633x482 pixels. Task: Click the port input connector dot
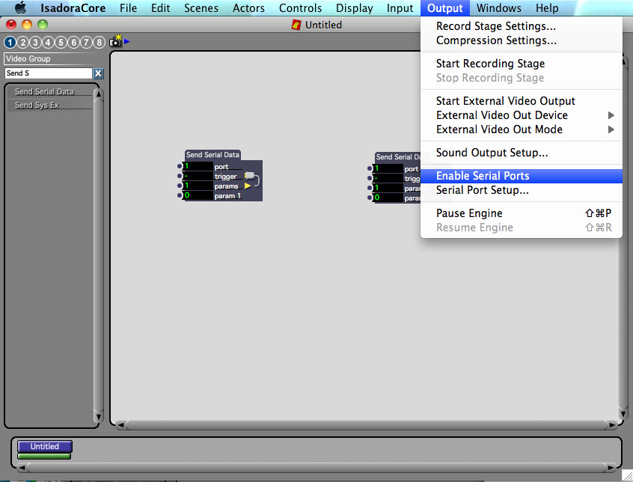coord(180,167)
